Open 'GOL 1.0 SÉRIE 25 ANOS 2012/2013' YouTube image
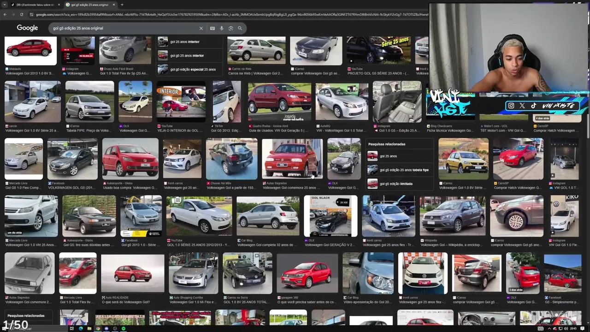Image resolution: width=590 pixels, height=332 pixels. (x=199, y=216)
